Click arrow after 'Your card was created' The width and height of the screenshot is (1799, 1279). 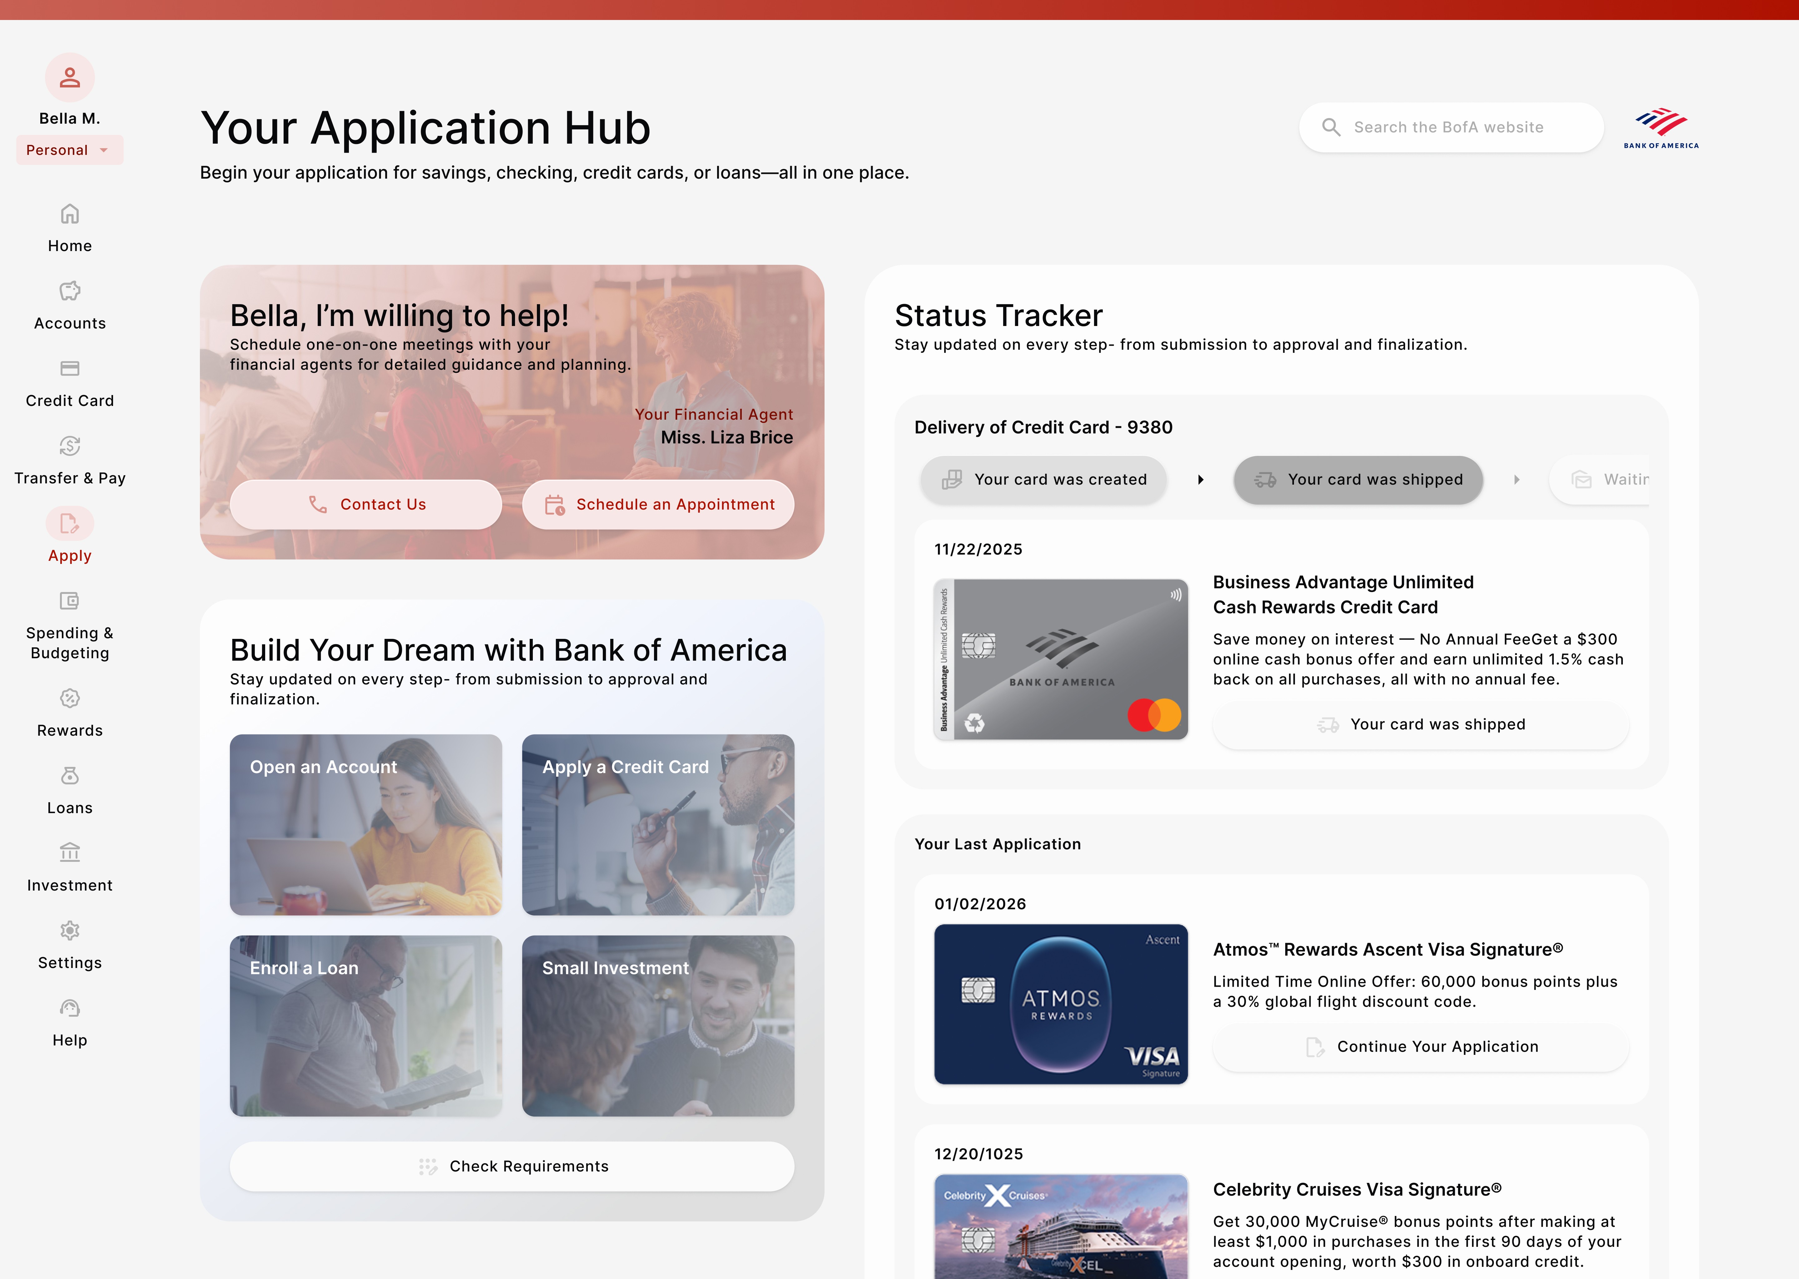[1200, 480]
